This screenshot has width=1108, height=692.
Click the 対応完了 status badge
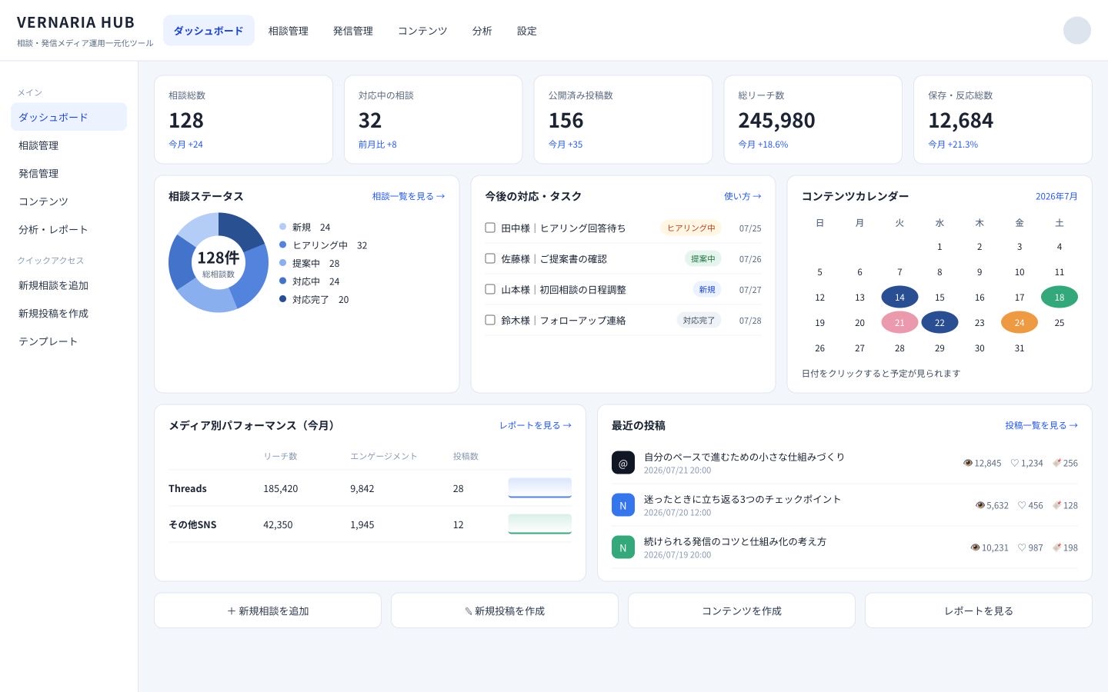[x=699, y=320]
